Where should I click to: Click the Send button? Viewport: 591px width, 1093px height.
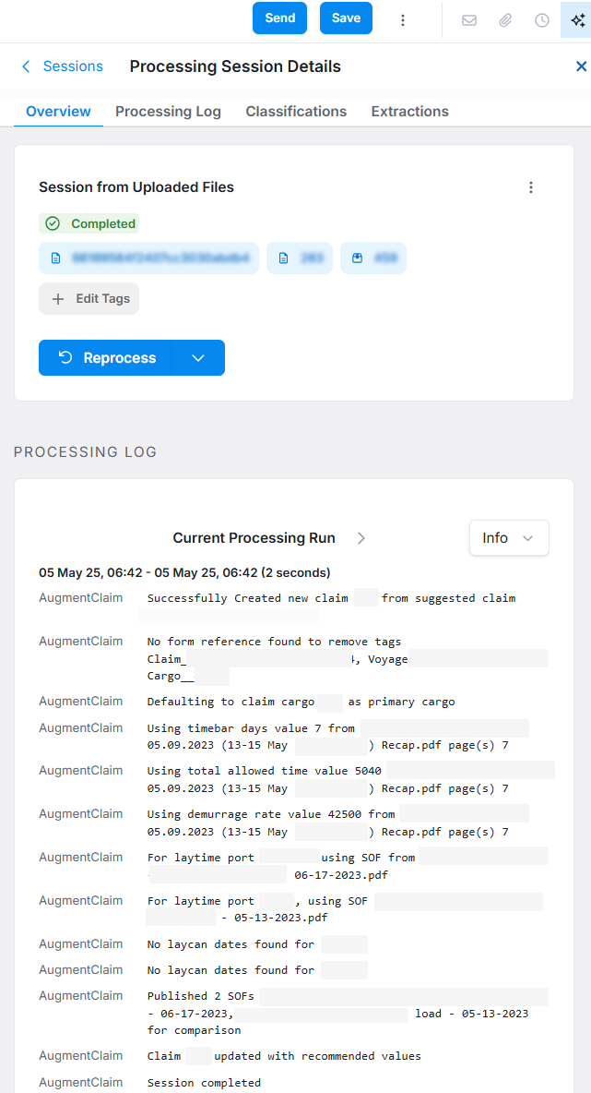tap(279, 18)
